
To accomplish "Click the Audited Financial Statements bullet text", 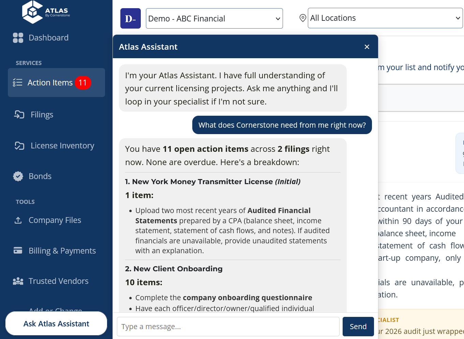I will pyautogui.click(x=233, y=231).
